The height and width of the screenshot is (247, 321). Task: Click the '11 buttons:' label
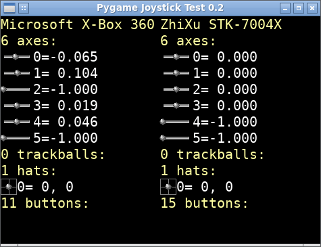click(x=45, y=203)
